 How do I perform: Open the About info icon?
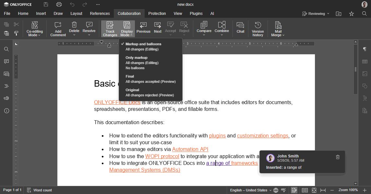click(x=6, y=111)
